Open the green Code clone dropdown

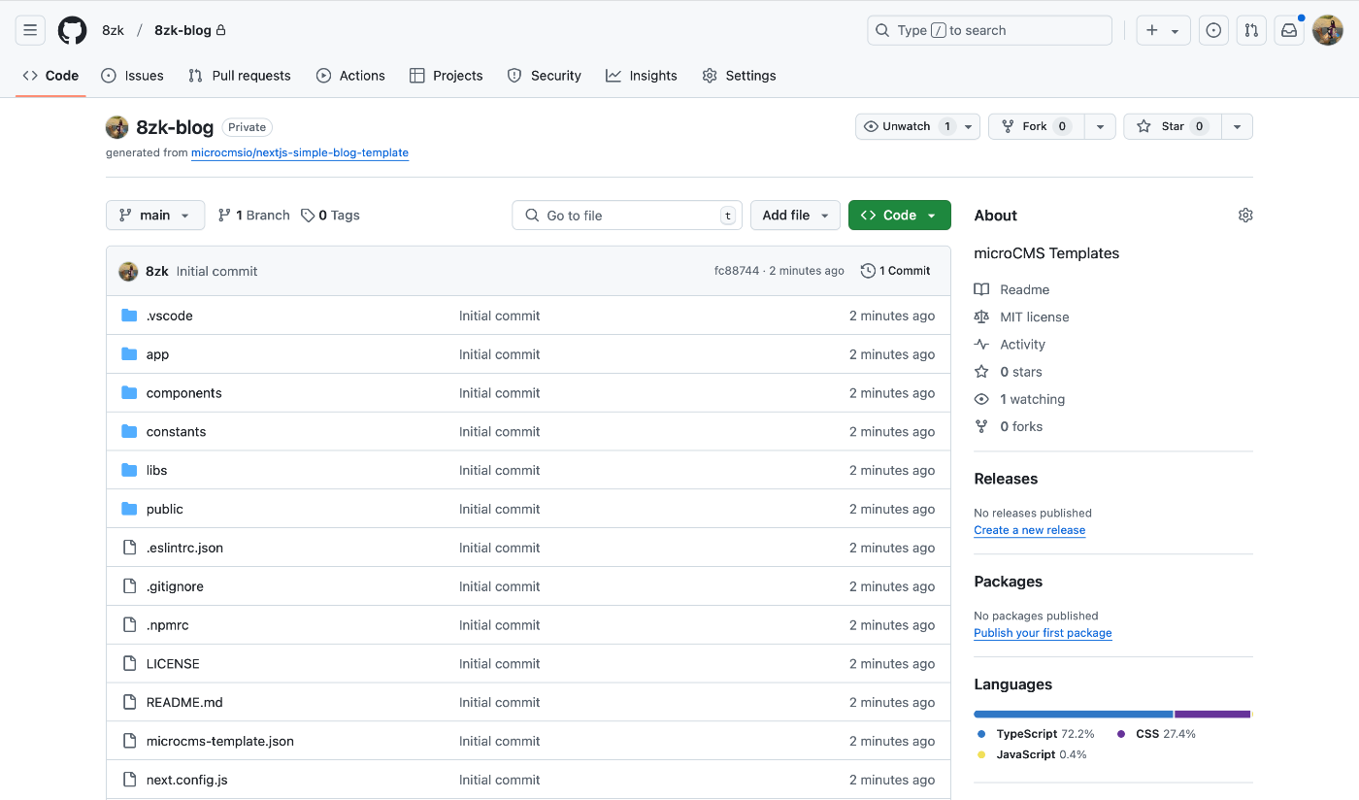click(900, 216)
